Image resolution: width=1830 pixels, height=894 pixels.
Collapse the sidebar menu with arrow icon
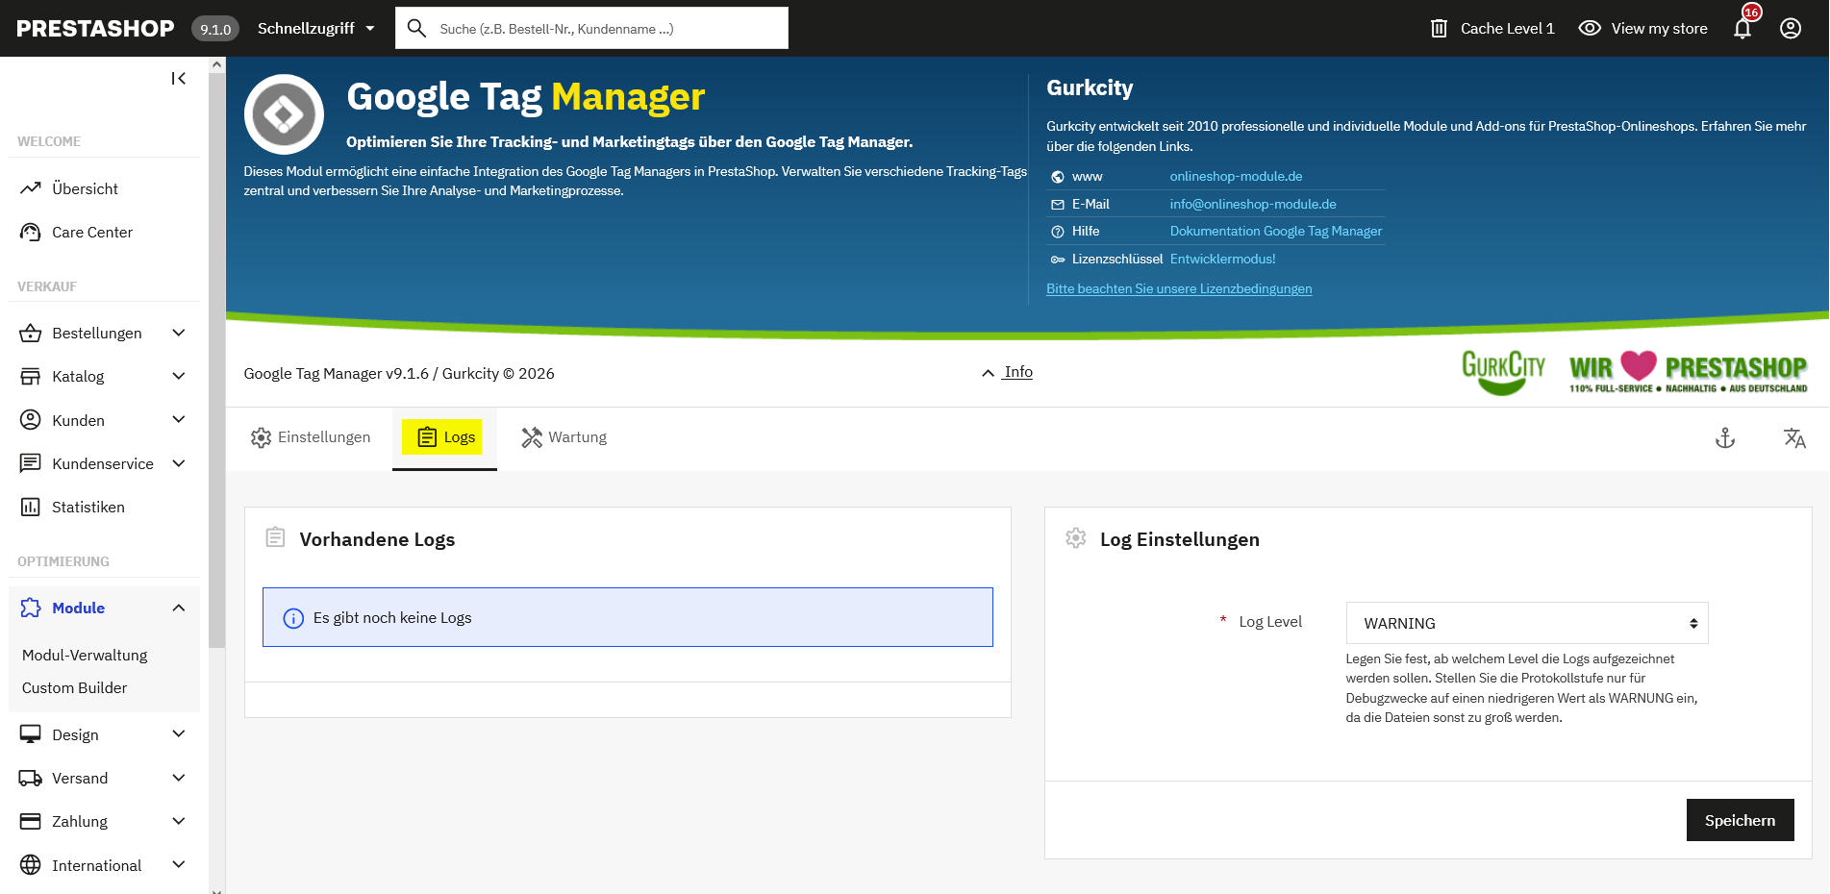click(178, 79)
